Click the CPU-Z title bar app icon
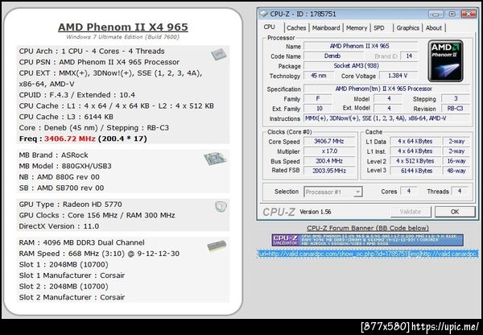The height and width of the screenshot is (335, 483). tap(264, 14)
